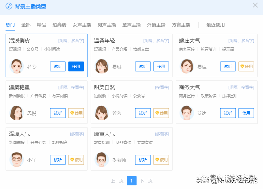Click the music note icon beside 背景主播类型
The height and width of the screenshot is (189, 263).
[9, 6]
